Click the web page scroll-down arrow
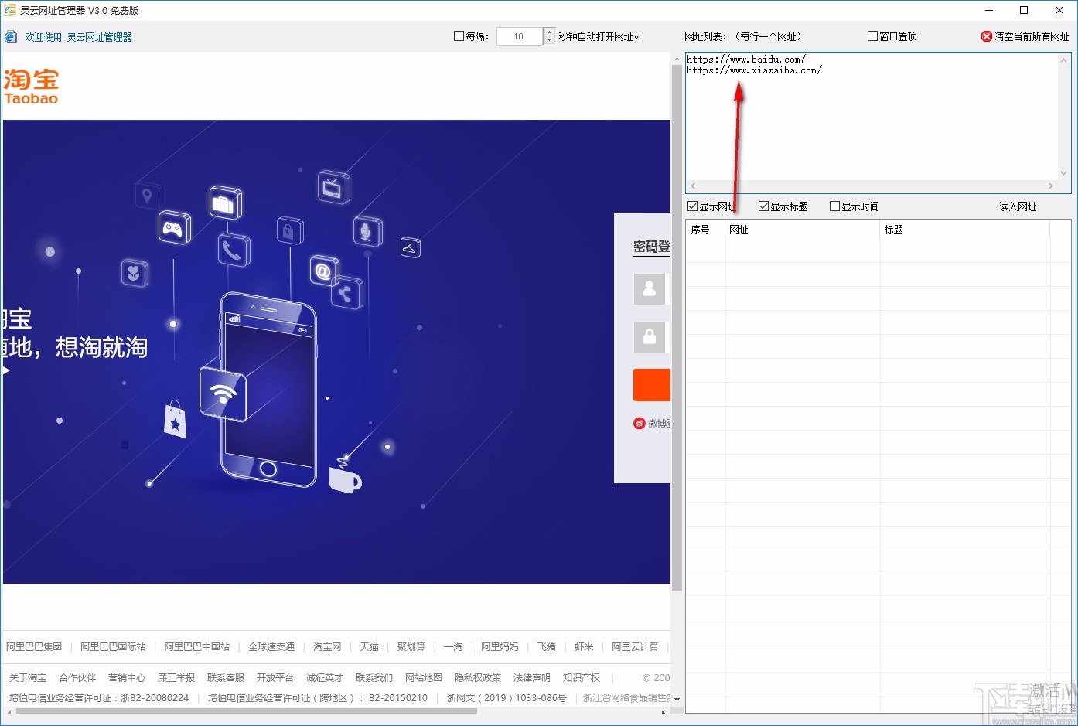This screenshot has height=726, width=1078. click(x=677, y=699)
